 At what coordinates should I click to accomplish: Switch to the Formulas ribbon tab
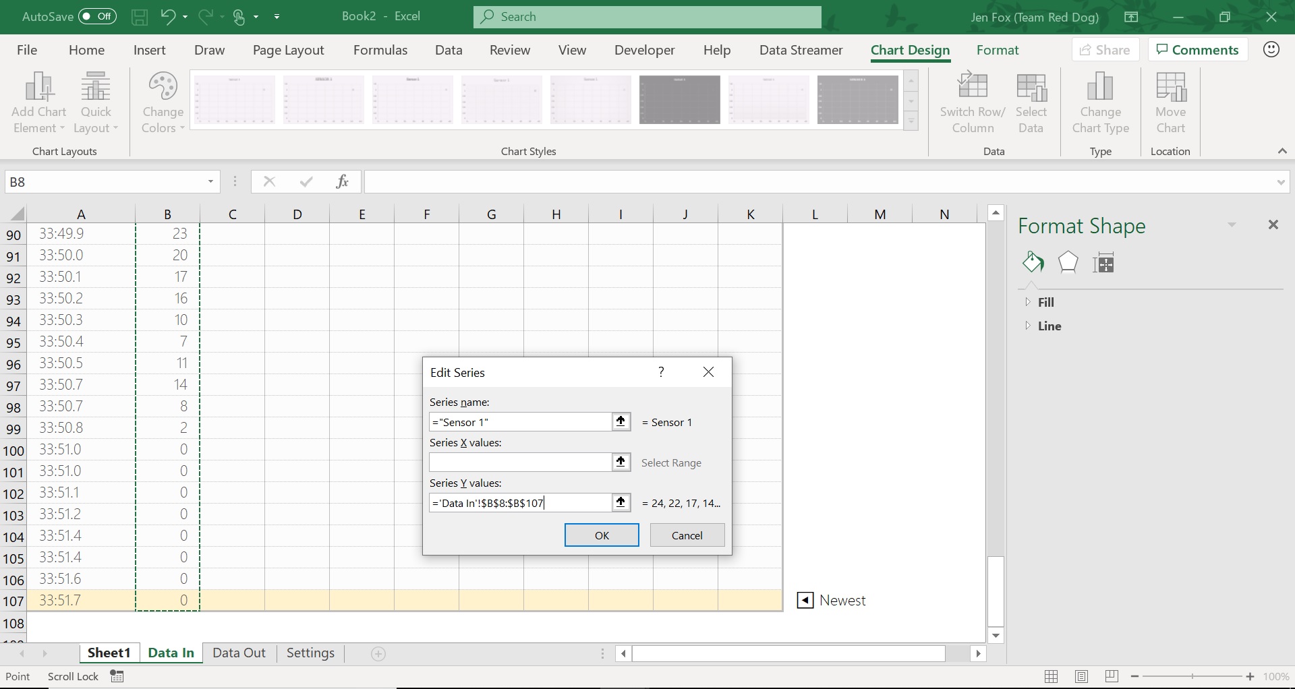(380, 50)
